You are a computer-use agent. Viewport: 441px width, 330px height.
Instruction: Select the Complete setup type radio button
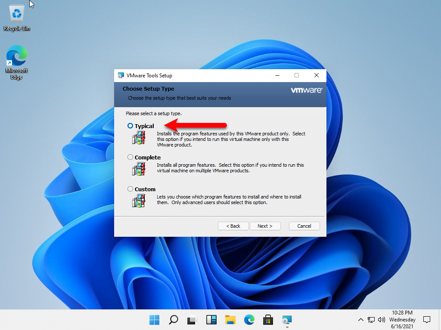130,157
